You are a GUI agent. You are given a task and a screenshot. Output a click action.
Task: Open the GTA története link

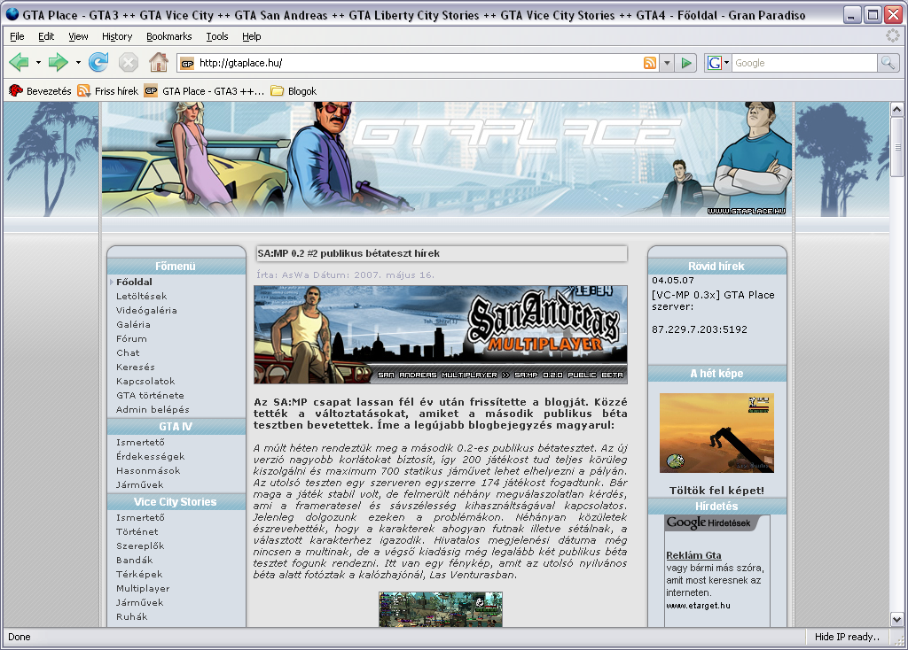coord(150,396)
